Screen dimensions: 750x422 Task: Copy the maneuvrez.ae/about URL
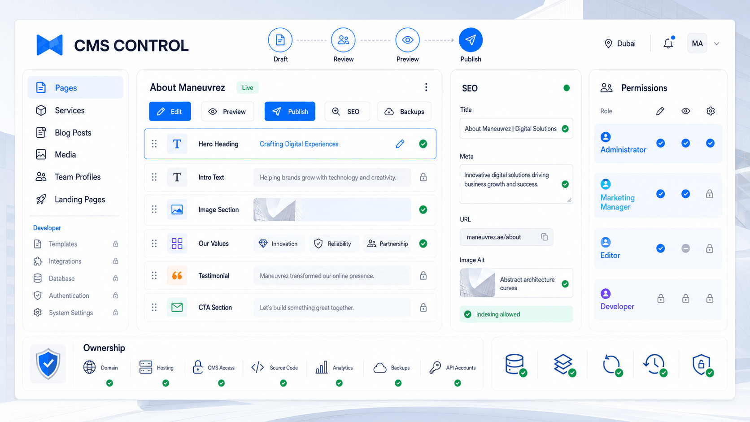tap(544, 237)
